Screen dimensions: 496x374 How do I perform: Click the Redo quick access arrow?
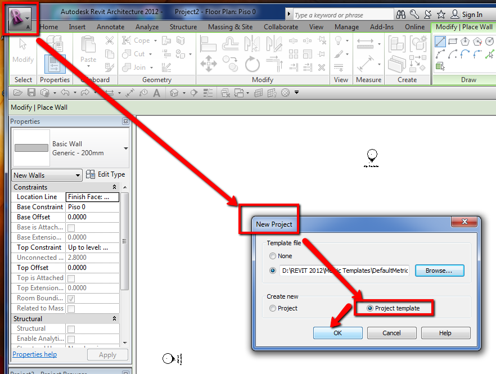(x=85, y=92)
